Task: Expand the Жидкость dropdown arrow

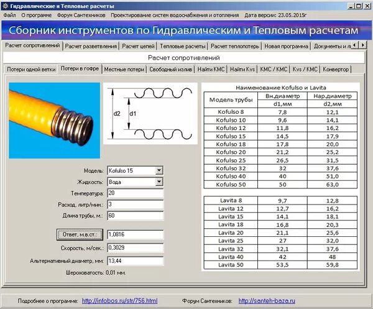Action: pyautogui.click(x=159, y=182)
